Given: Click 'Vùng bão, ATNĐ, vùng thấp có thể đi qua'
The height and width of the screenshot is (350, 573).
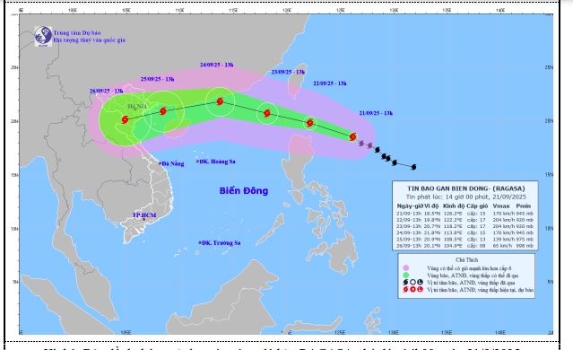Looking at the screenshot, I should [x=473, y=275].
